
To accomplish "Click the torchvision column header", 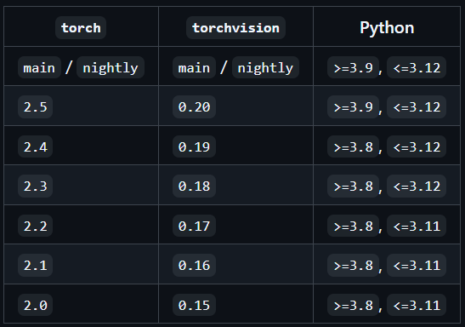I will 235,28.
